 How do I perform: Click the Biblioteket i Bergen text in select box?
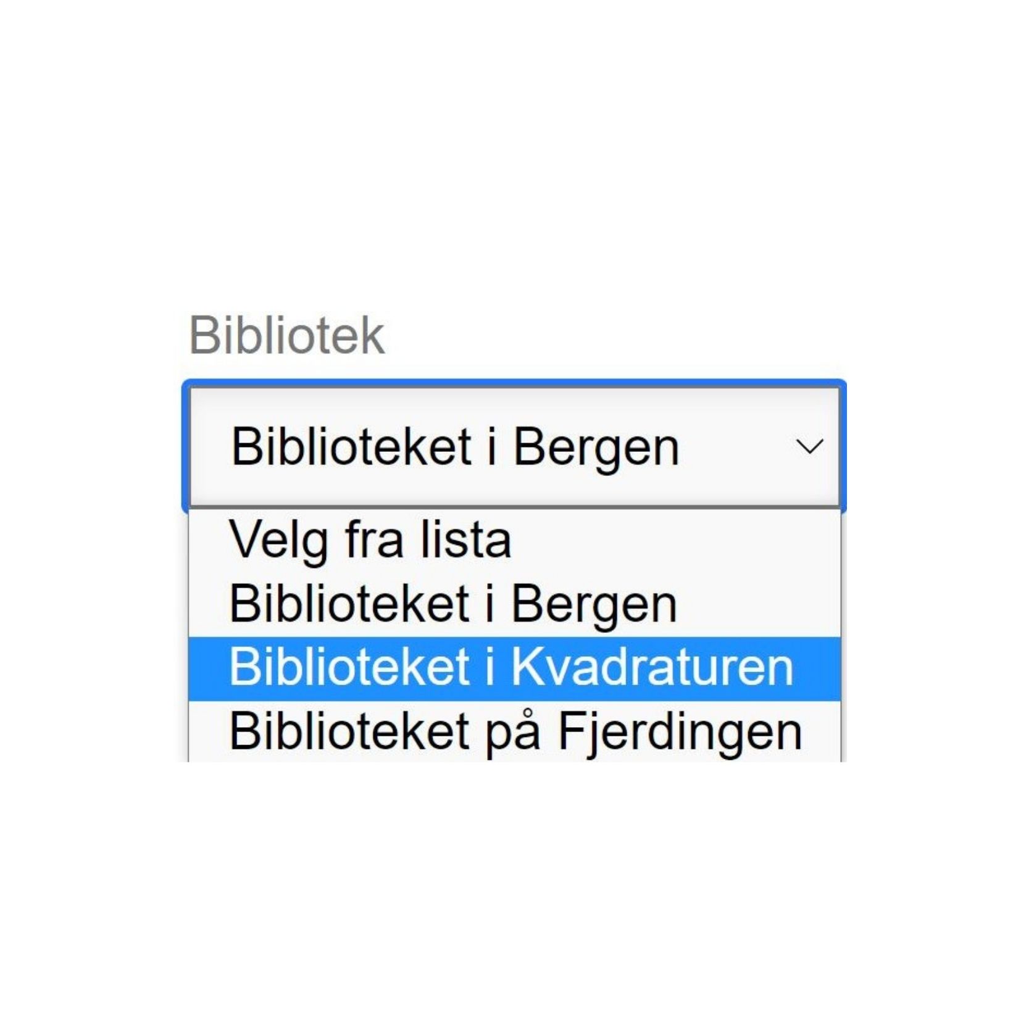click(x=456, y=448)
